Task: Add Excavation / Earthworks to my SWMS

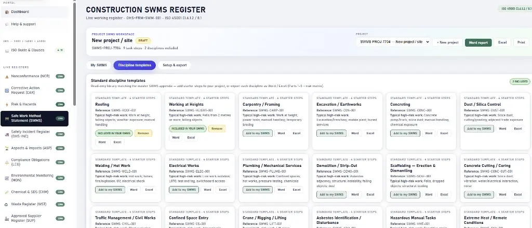Action: click(x=331, y=133)
